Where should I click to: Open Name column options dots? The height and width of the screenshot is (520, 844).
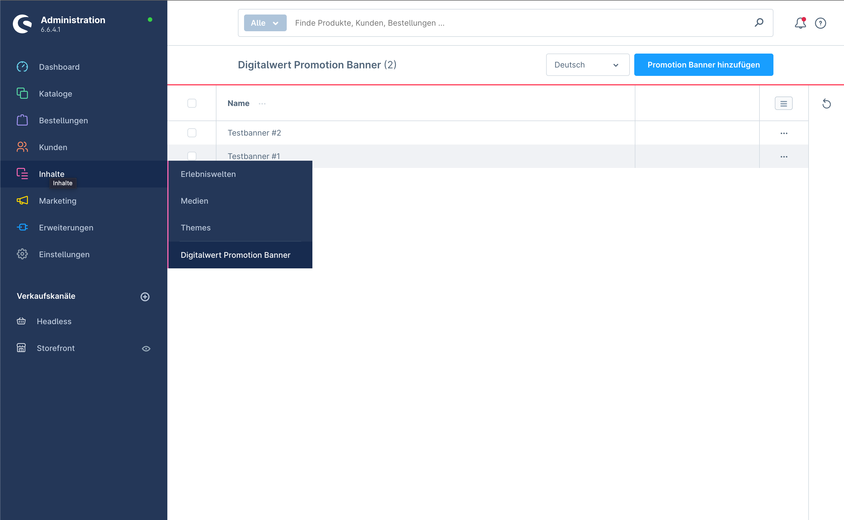click(262, 103)
